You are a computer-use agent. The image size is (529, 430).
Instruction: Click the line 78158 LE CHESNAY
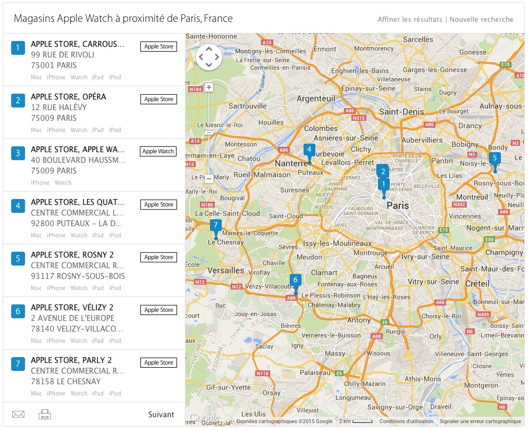[x=66, y=382]
